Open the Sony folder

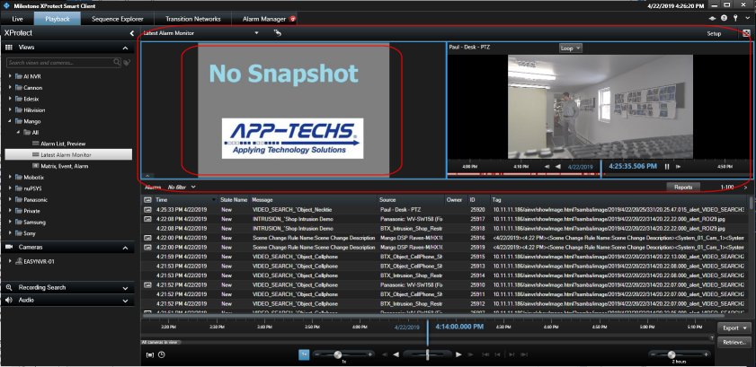30,233
